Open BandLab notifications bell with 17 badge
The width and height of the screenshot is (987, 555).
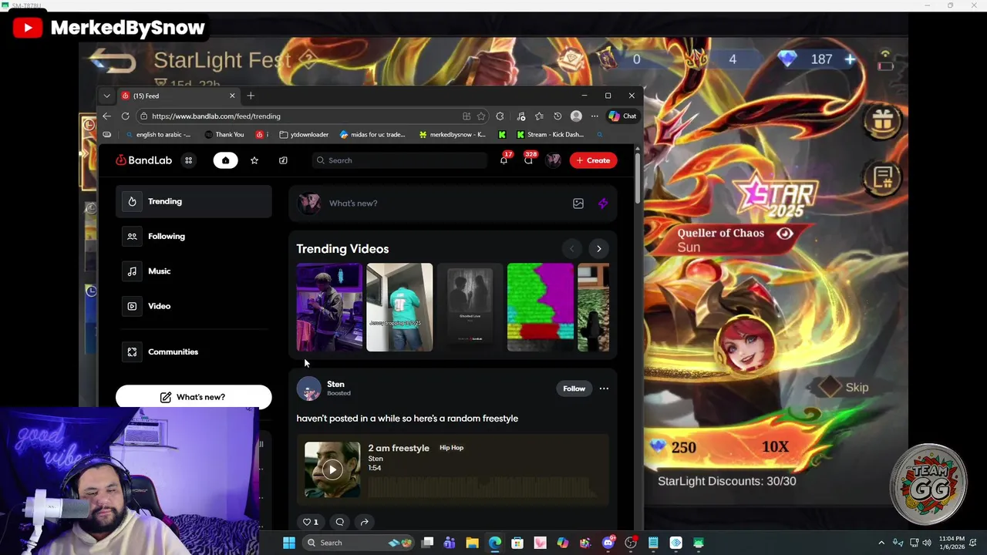pos(504,159)
